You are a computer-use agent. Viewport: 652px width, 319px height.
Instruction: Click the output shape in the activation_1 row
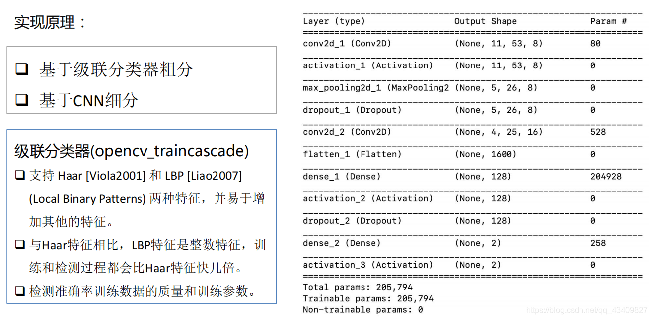499,65
